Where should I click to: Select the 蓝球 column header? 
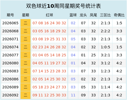pos(73,15)
